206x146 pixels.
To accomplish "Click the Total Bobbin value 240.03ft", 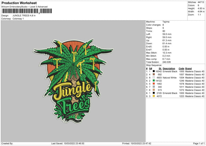I will tap(167, 62).
